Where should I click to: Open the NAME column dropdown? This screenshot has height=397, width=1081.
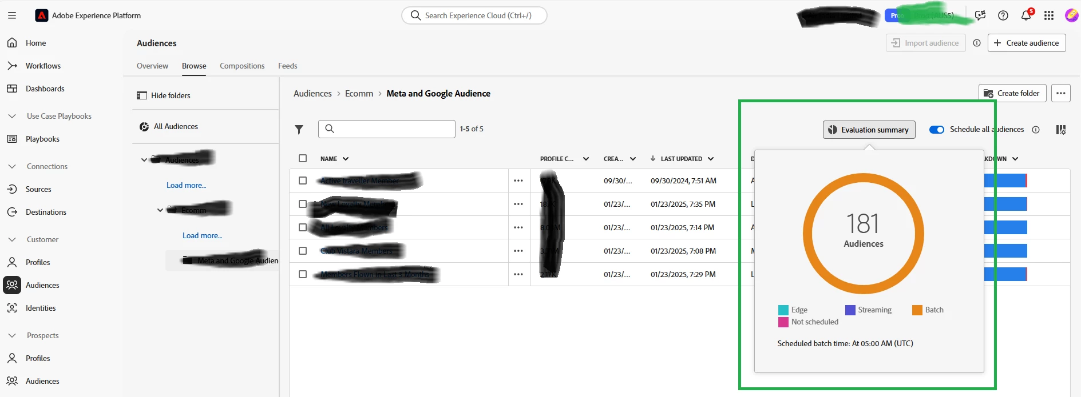(346, 159)
